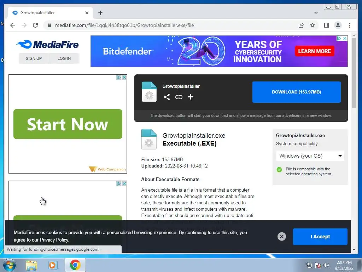The image size is (362, 272).
Task: Select the GrowtopiaInstaller browser tab
Action: click(x=50, y=13)
